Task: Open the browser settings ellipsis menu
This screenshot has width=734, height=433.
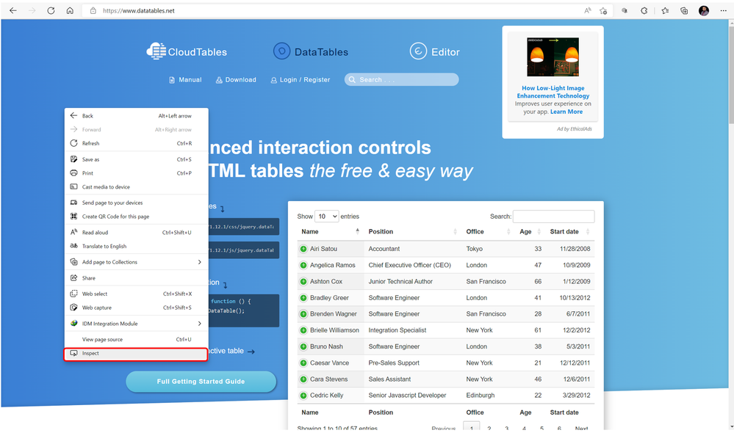Action: click(x=723, y=10)
